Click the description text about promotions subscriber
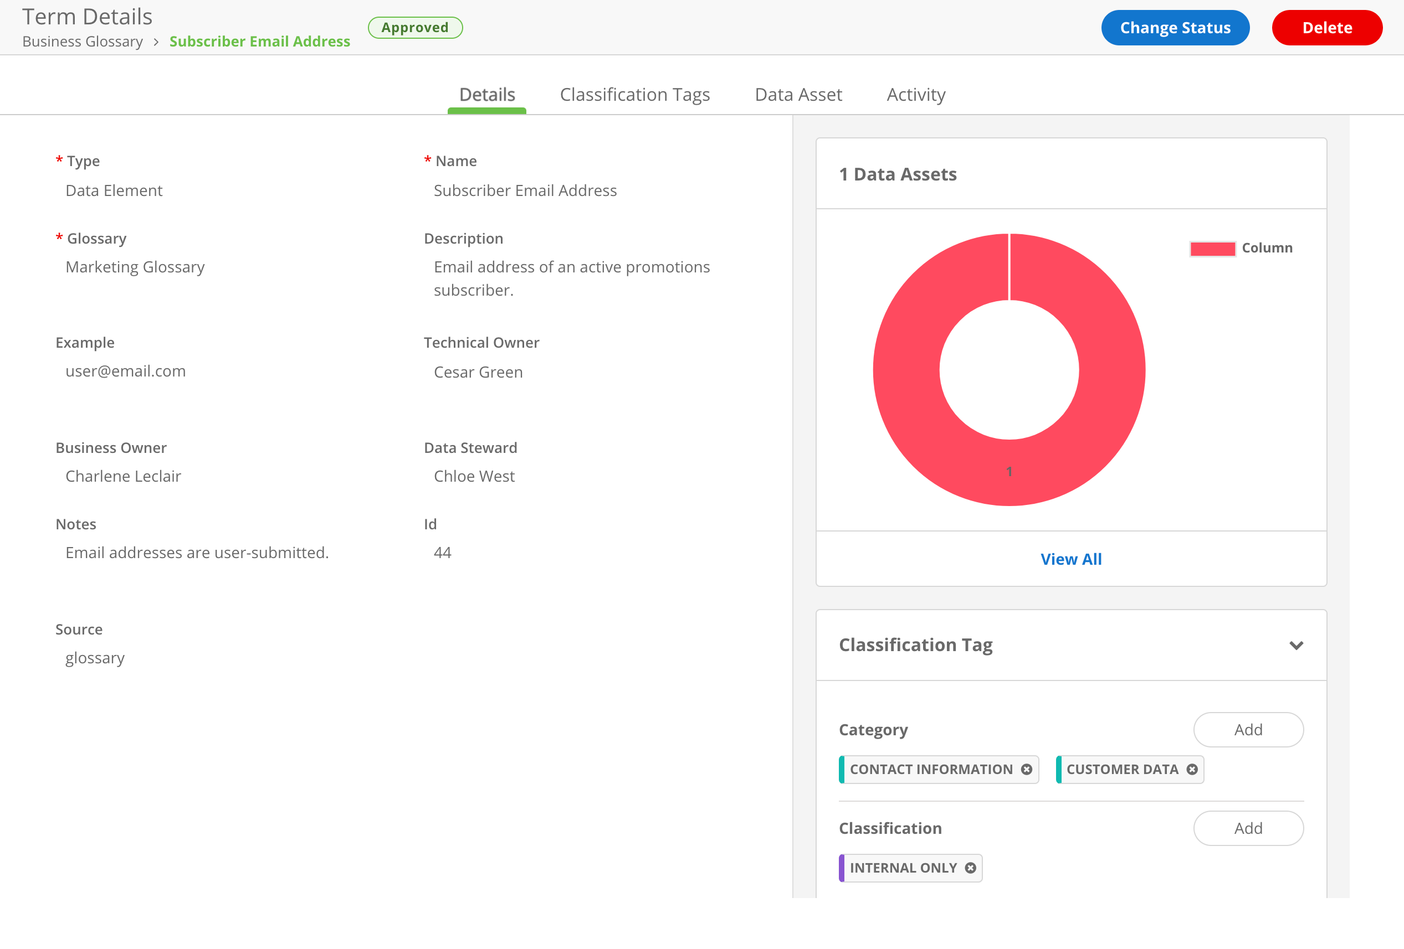 pos(571,278)
